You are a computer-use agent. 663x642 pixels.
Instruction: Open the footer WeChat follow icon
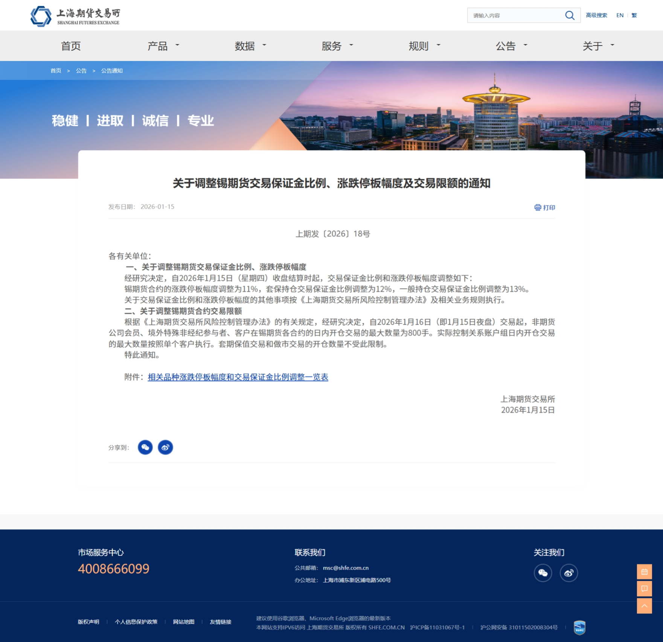(543, 573)
